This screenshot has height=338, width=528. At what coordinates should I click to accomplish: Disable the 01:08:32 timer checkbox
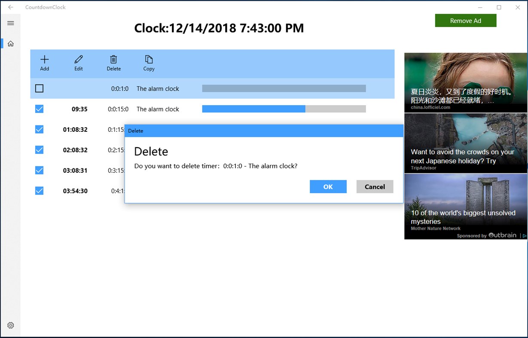[39, 129]
